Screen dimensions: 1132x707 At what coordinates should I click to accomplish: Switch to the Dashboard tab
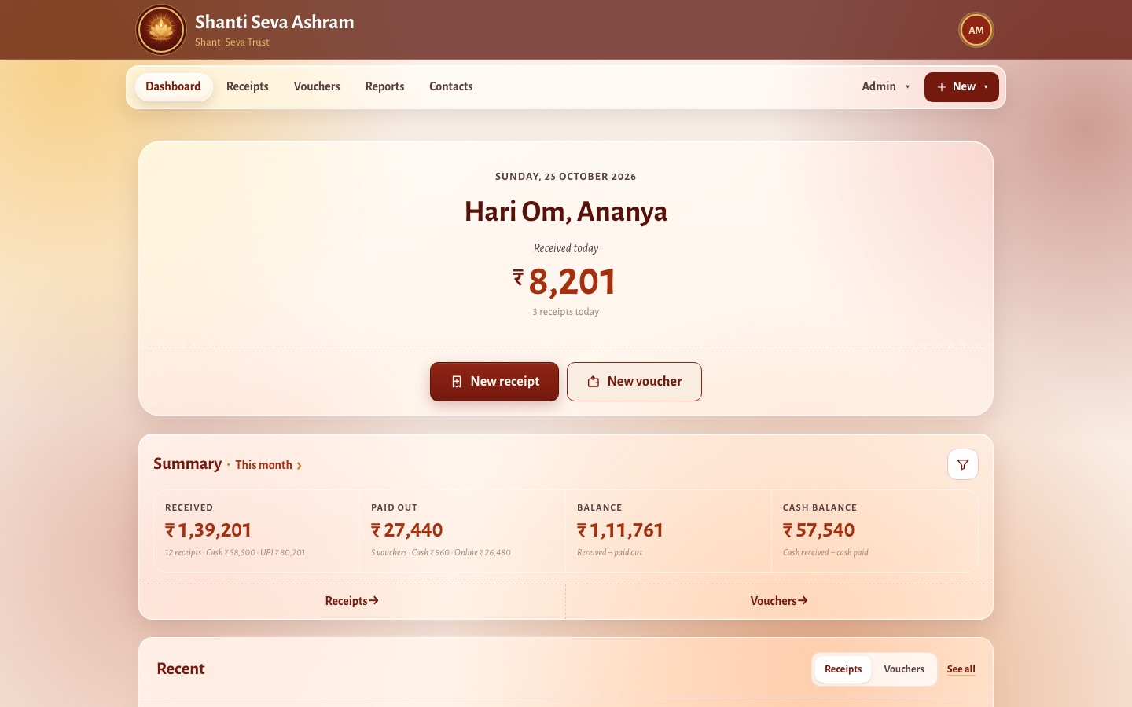173,86
